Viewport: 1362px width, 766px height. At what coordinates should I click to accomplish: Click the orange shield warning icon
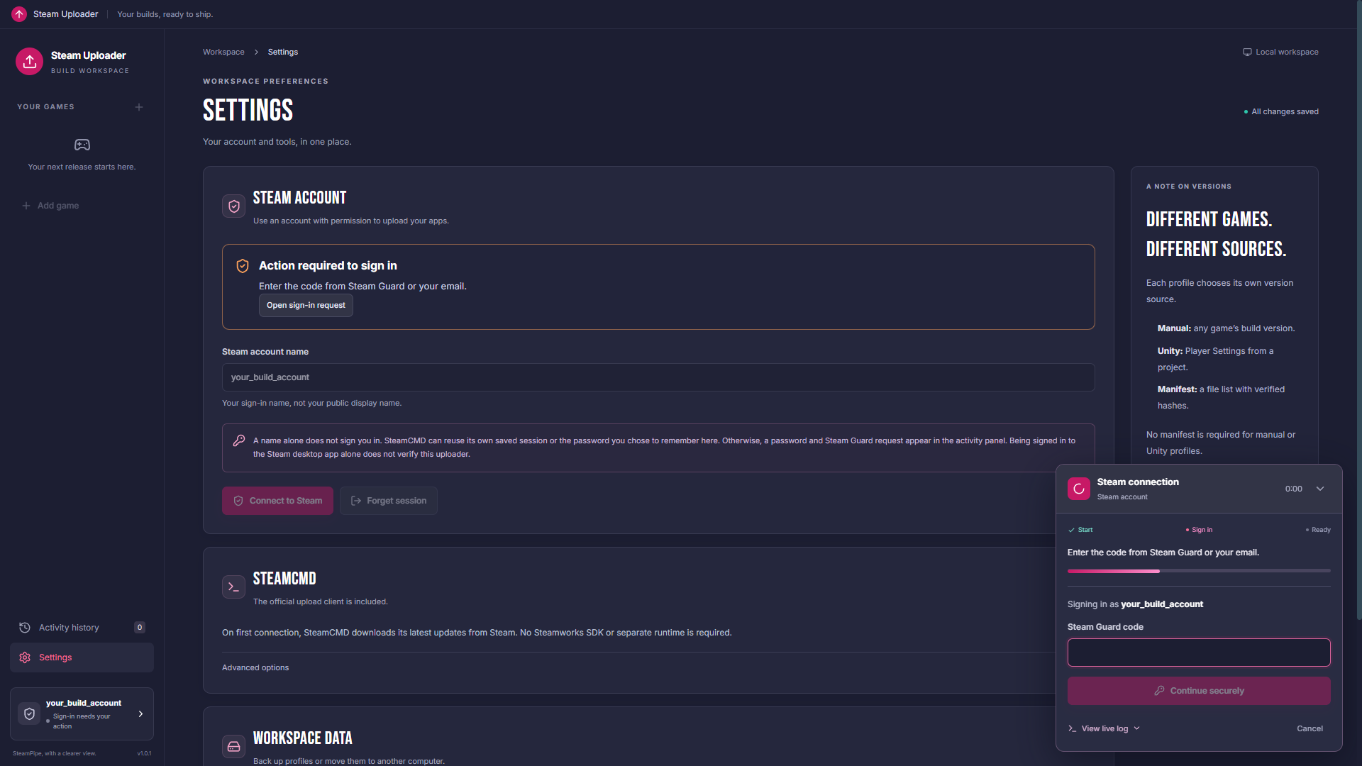(243, 266)
